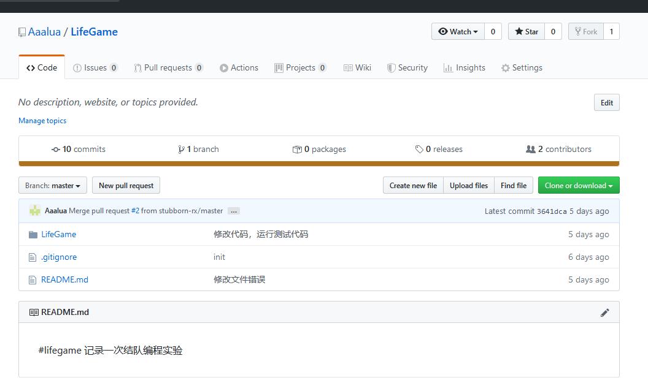Viewport: 648px width, 391px height.
Task: Click the Manage topics link
Action: point(42,121)
